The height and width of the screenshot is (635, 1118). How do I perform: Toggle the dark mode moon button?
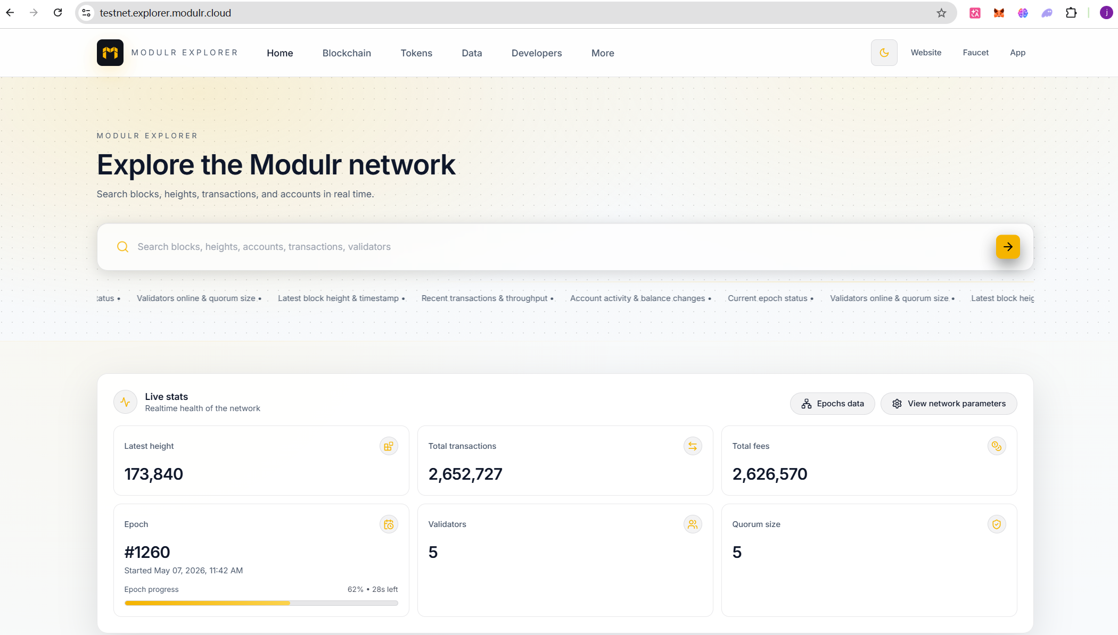[884, 53]
